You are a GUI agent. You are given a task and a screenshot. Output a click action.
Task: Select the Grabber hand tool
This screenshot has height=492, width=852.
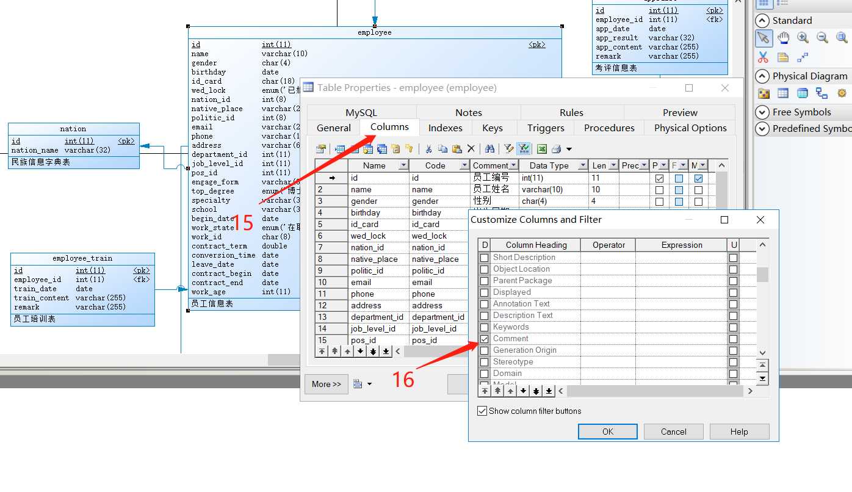click(x=783, y=38)
